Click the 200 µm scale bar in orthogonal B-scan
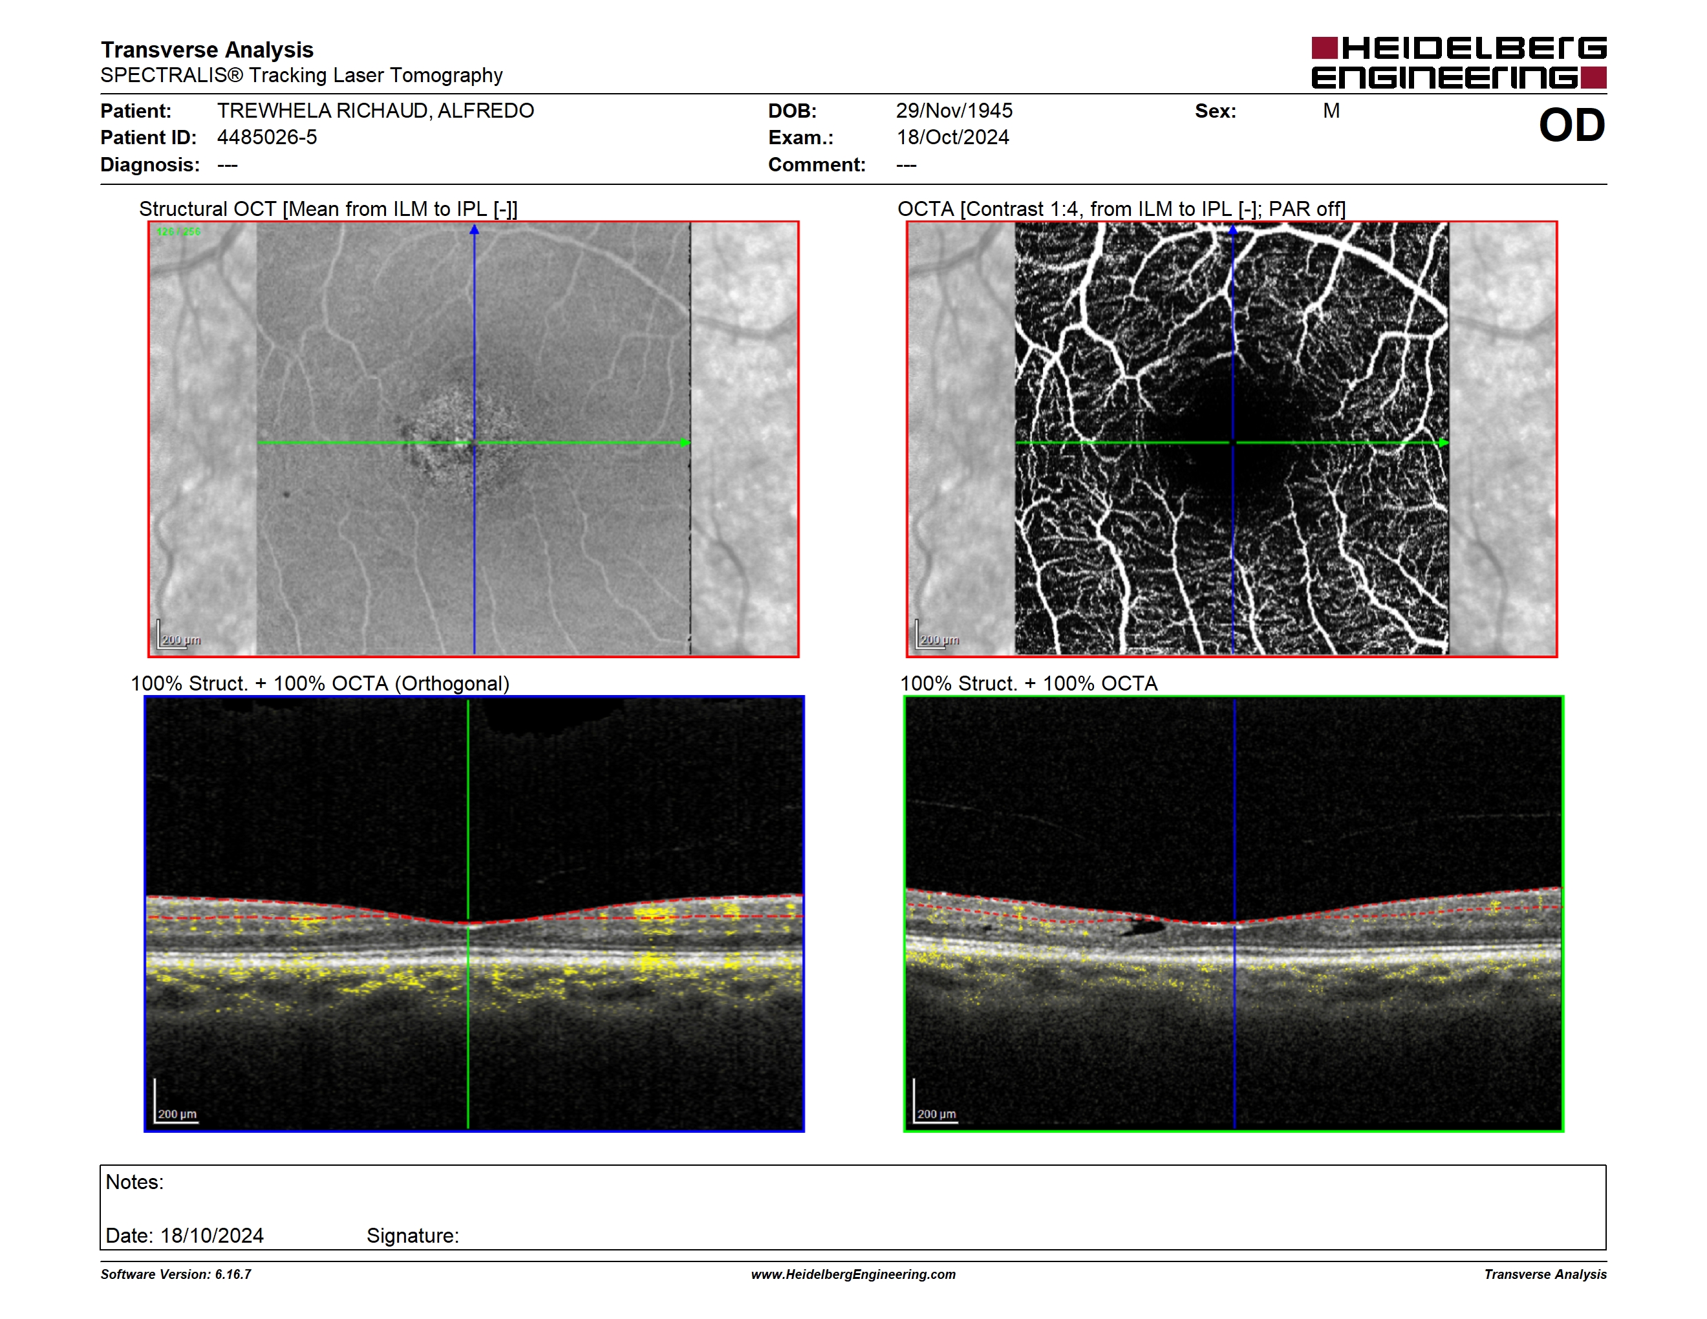1707x1319 pixels. tap(176, 1102)
